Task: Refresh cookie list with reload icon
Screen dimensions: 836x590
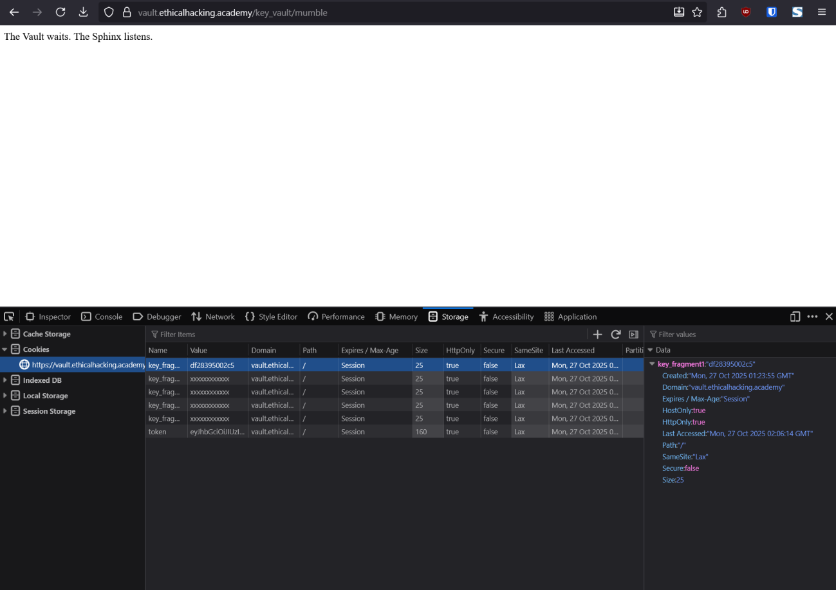Action: 615,335
